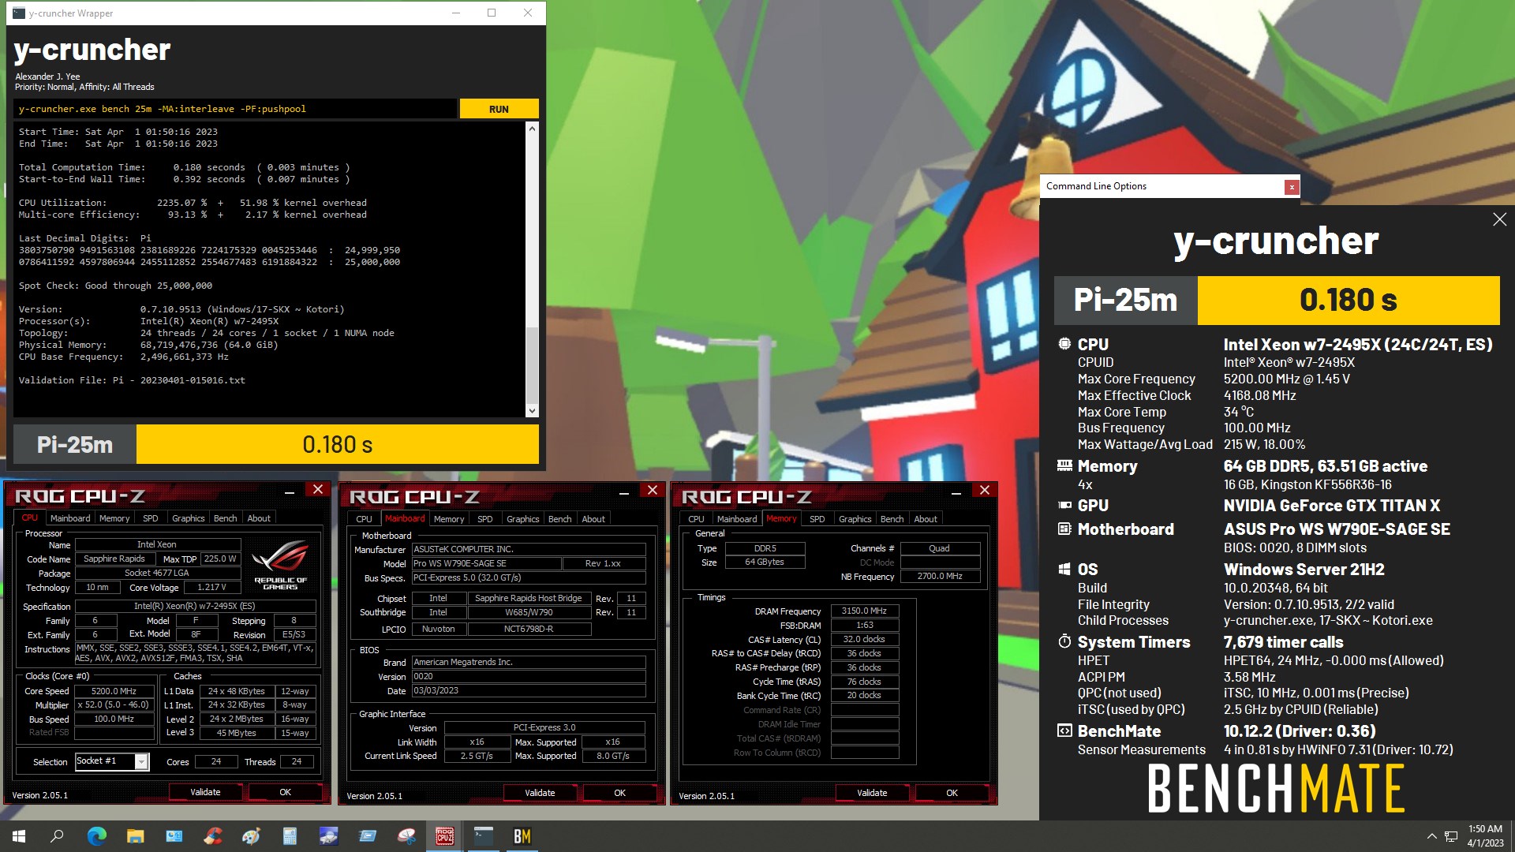Click the System Timers stopwatch icon
Viewport: 1515px width, 852px height.
1064,641
